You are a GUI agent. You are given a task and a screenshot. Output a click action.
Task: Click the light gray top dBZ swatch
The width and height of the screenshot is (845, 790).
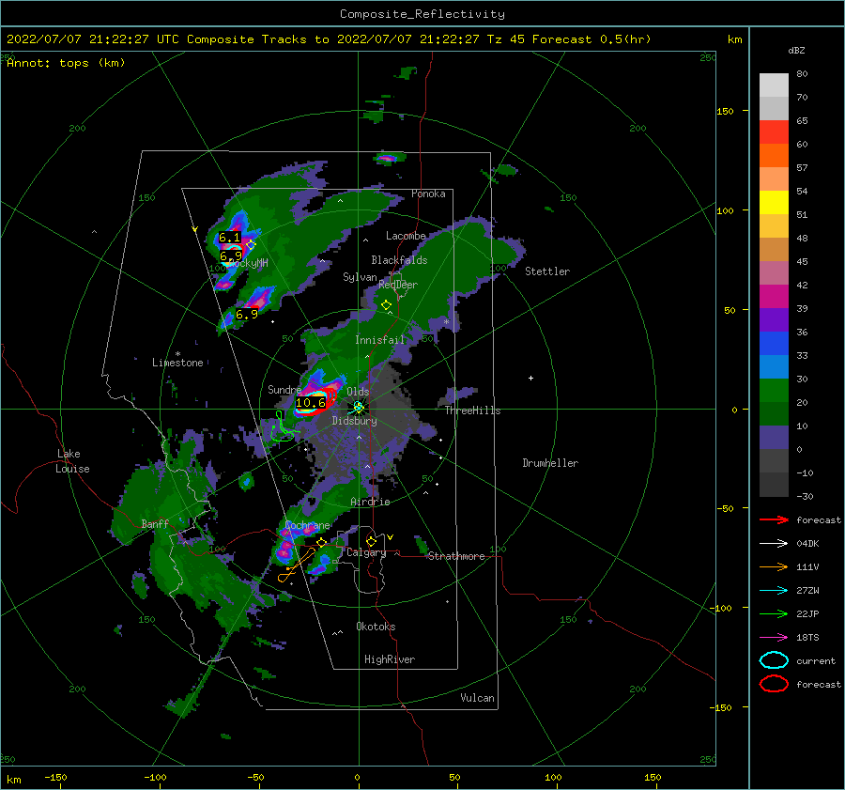click(x=774, y=85)
